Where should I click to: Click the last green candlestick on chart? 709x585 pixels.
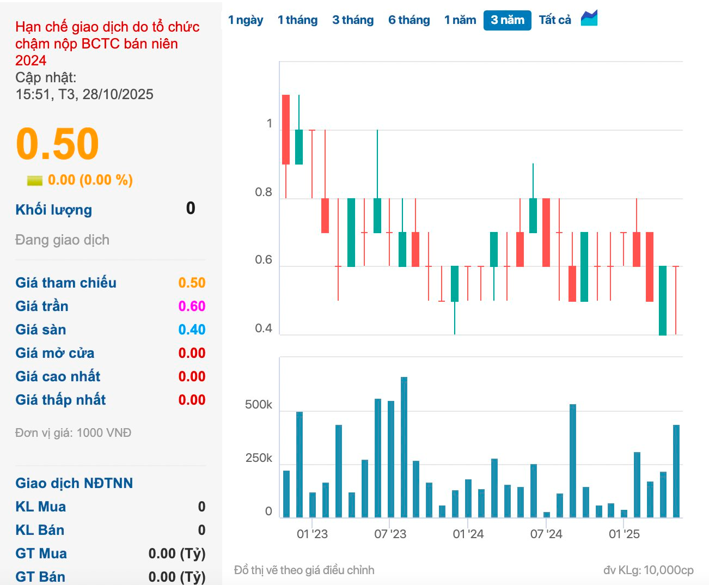[x=663, y=300]
